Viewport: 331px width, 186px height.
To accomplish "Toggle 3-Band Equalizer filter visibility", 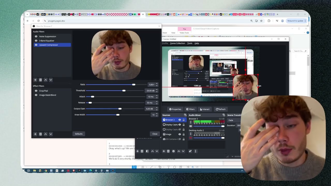I will (x=36, y=41).
